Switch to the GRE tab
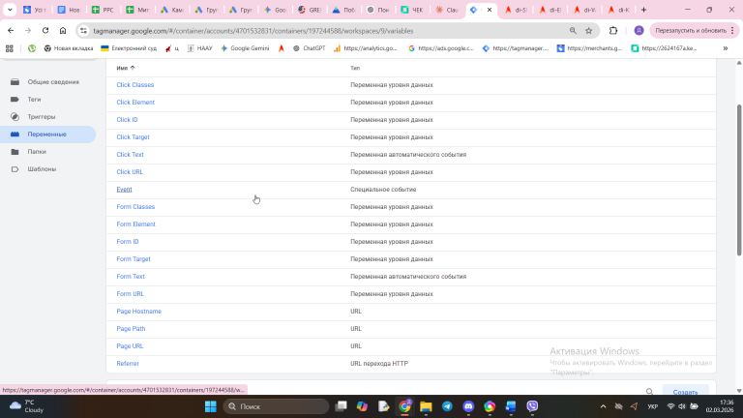Image resolution: width=743 pixels, height=418 pixels. pos(309,10)
